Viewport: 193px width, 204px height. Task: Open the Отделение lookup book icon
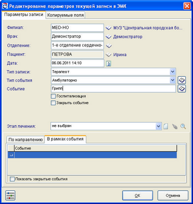[109, 45]
